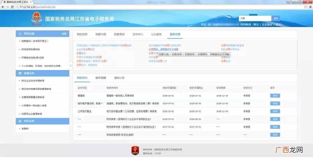Switch to the 我的待办 tab

pos(82,78)
